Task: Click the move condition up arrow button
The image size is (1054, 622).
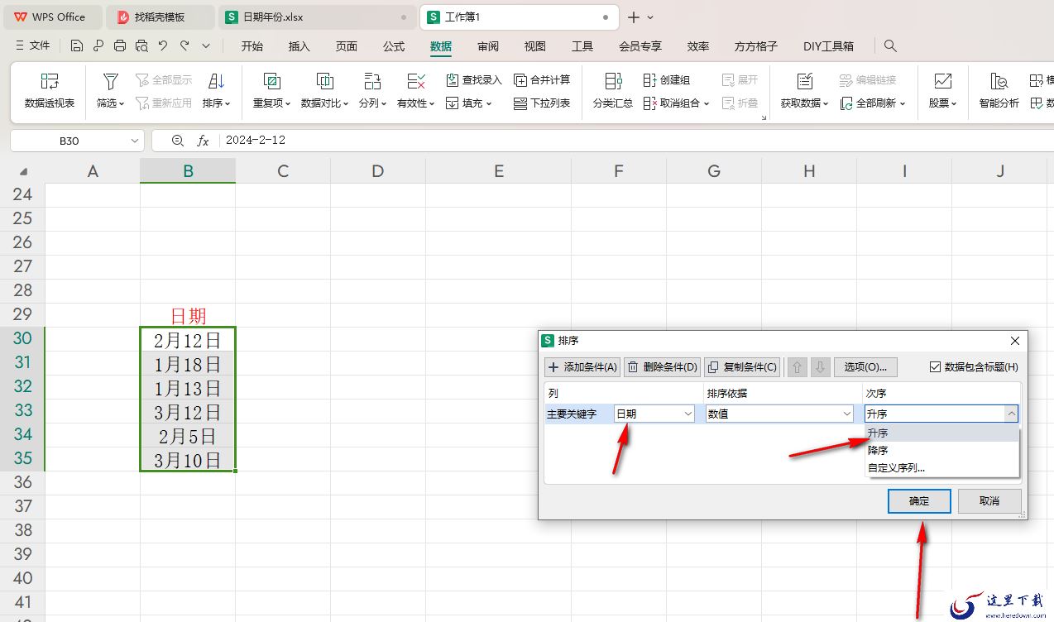Action: [x=798, y=366]
